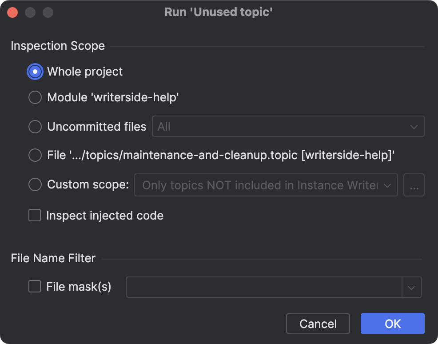The image size is (438, 344).
Task: Check the File mask(s) box
Action: click(34, 287)
